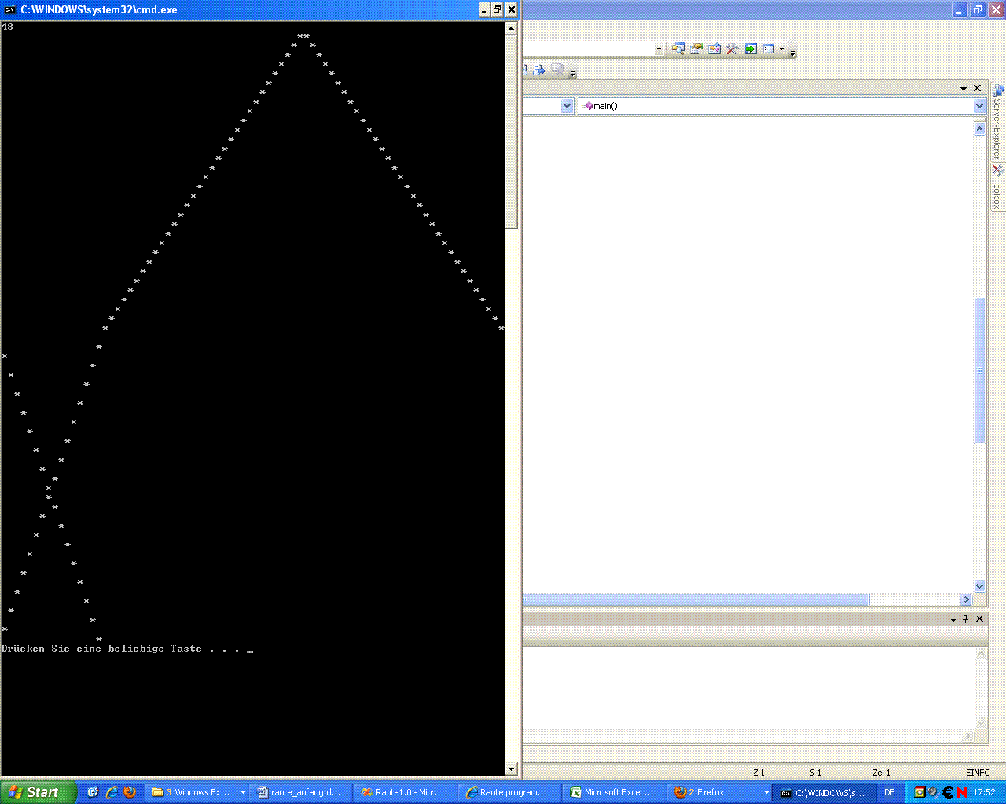Open the toolbar combo box dropdown arrow
Viewport: 1006px width, 804px height.
(659, 49)
